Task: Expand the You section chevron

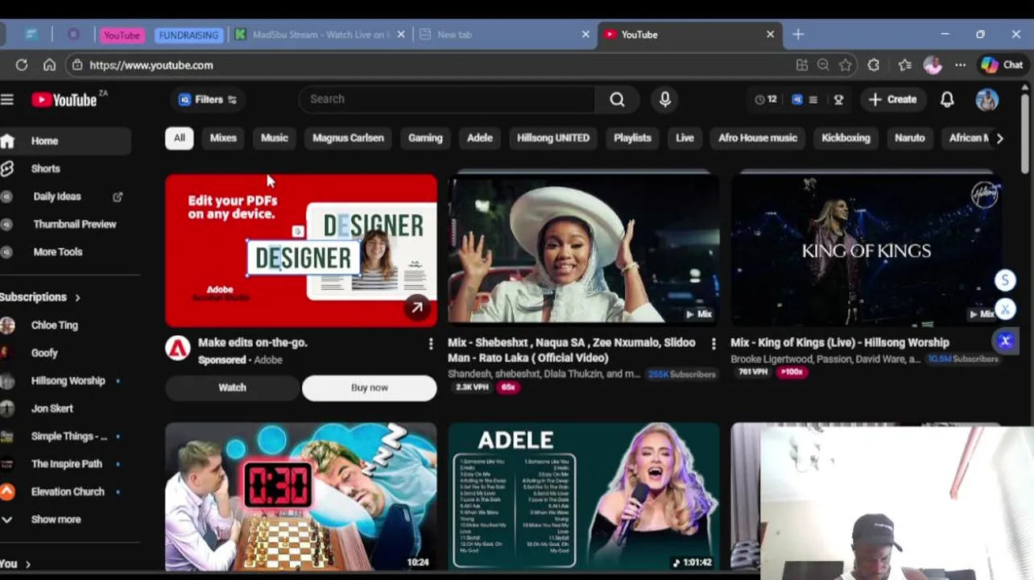Action: (x=27, y=564)
